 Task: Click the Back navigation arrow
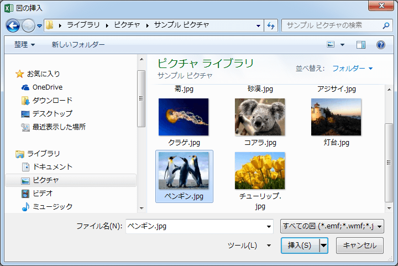click(x=13, y=25)
